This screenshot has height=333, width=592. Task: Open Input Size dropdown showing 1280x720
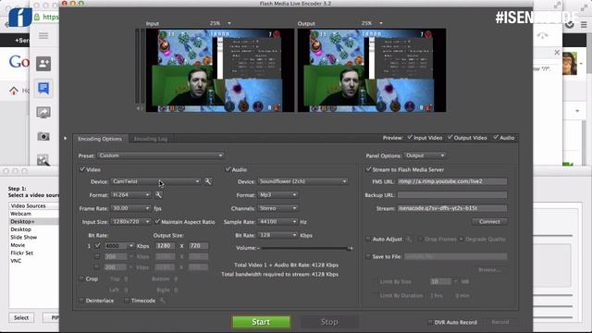point(131,222)
